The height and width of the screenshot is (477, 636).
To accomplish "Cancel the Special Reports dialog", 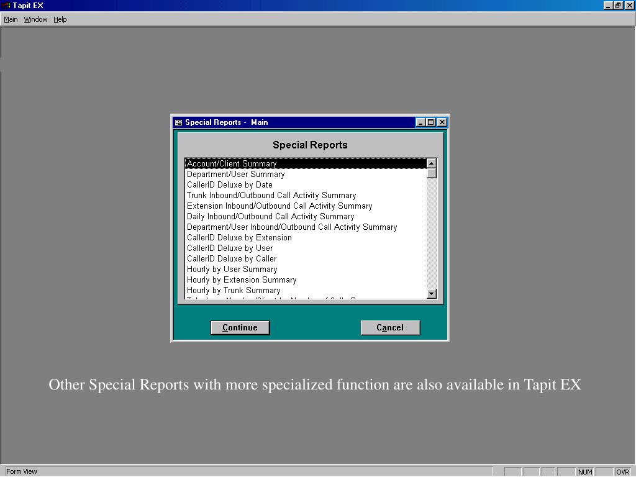I will [x=390, y=328].
